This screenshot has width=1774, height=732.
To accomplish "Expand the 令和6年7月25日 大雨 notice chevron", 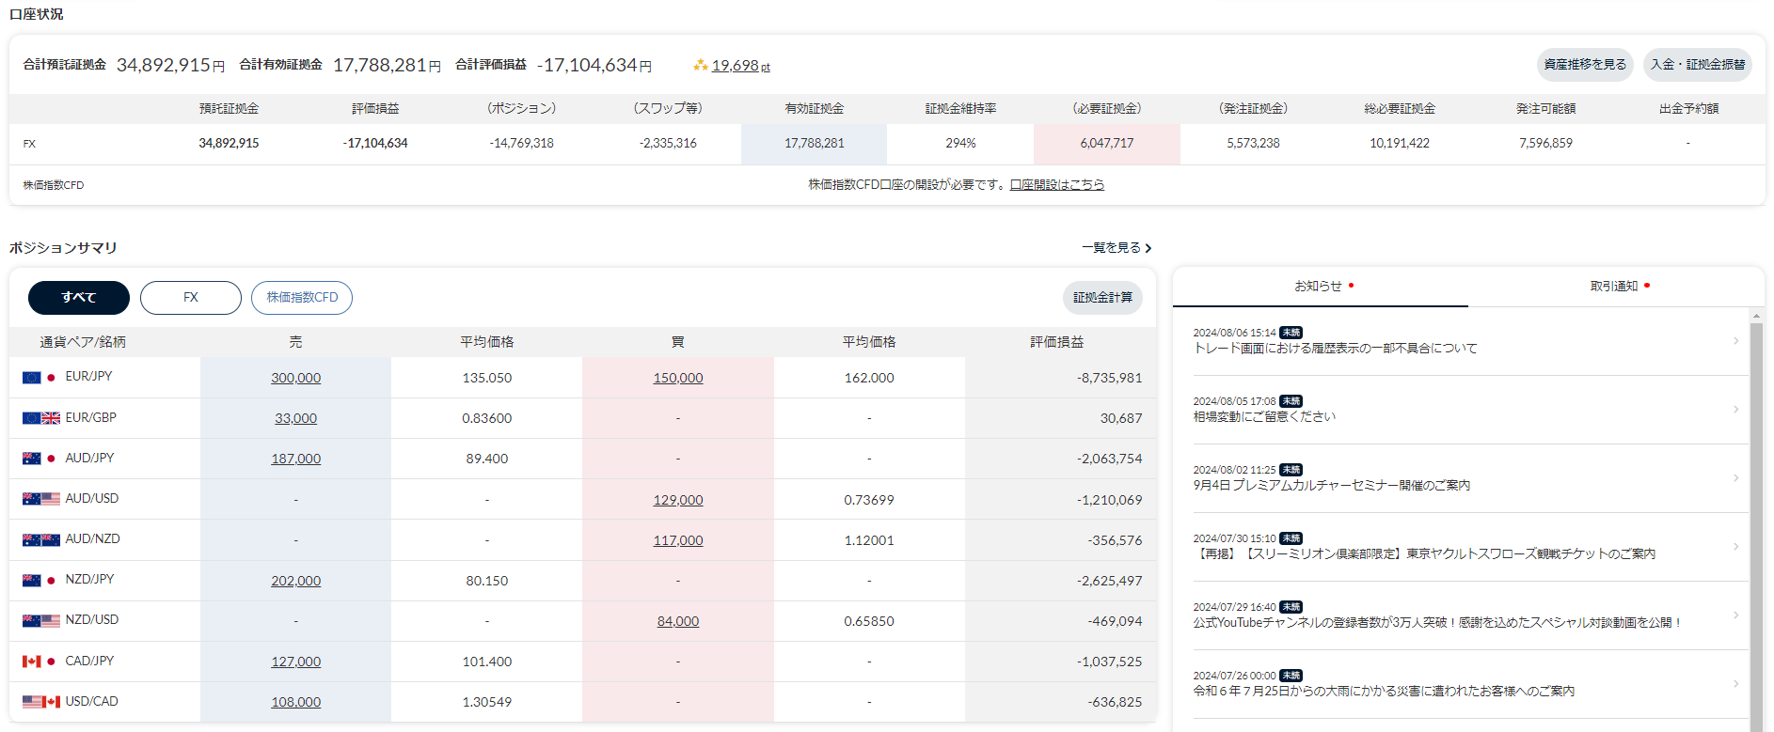I will [x=1735, y=684].
